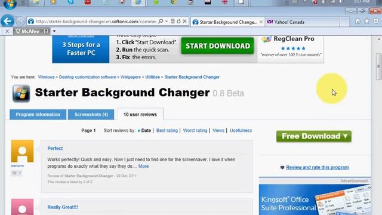Open the Wallpapers breadcrumb link
Screen dimensions: 382x215
pyautogui.click(x=131, y=77)
